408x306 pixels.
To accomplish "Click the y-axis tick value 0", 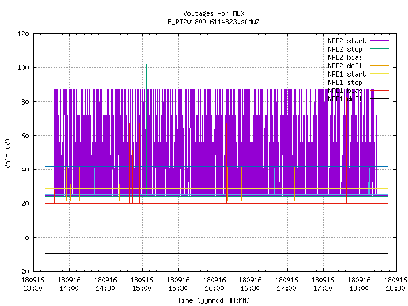I will [x=27, y=238].
